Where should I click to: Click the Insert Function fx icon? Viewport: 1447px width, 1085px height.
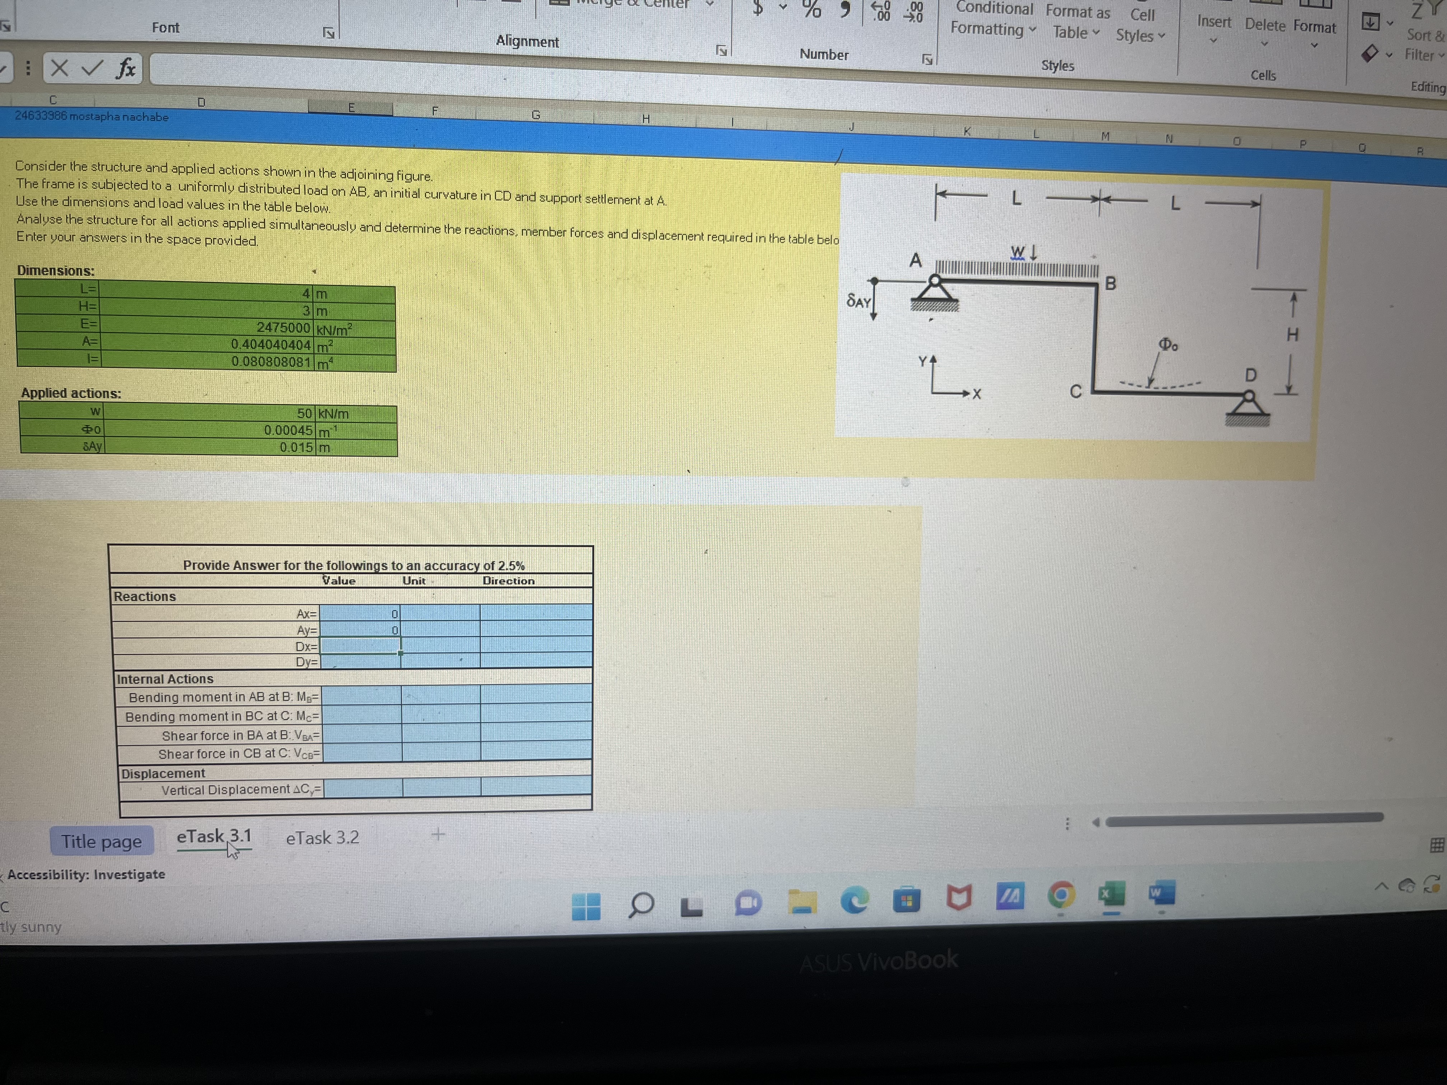pyautogui.click(x=128, y=69)
